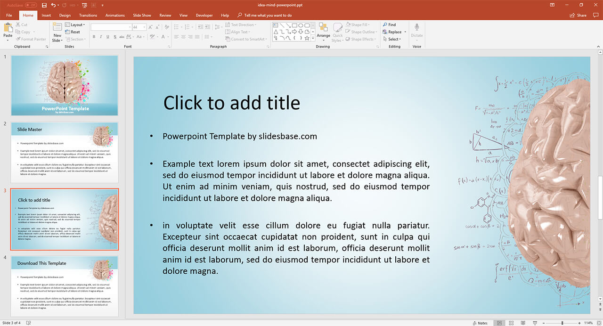
Task: Toggle Normal view button in status bar
Action: click(499, 323)
